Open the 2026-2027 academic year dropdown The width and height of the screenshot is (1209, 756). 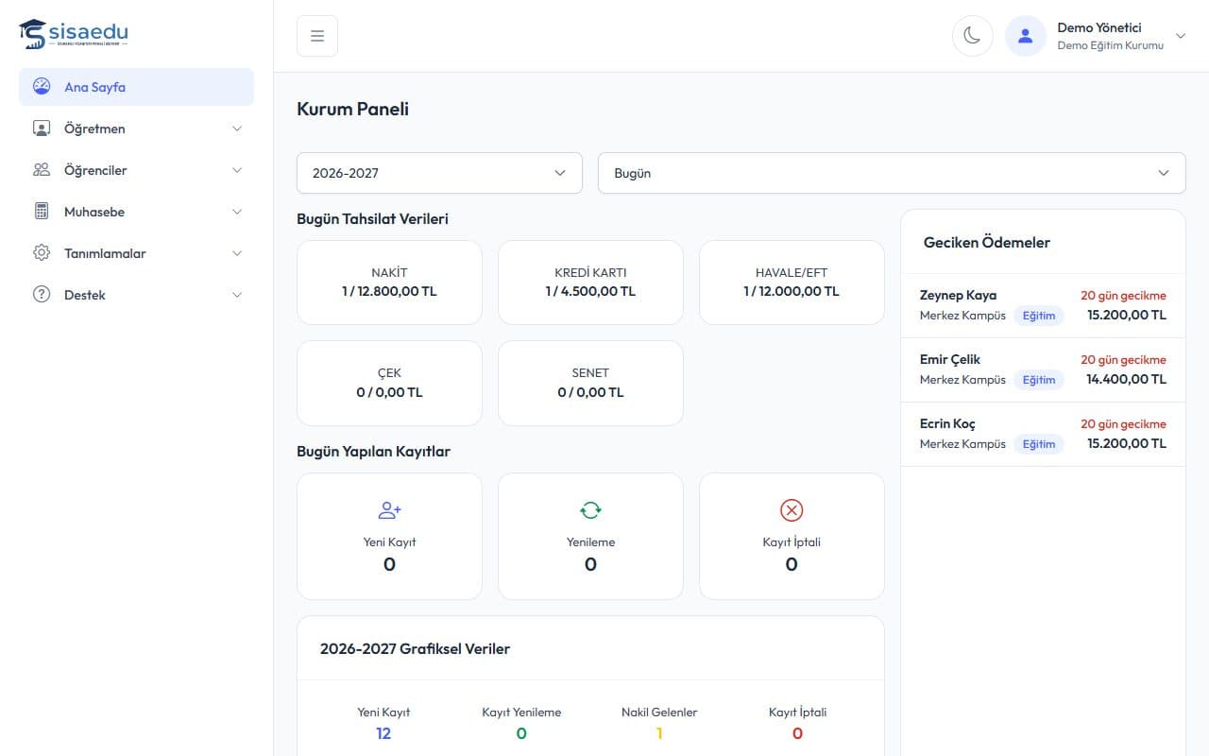pos(439,173)
